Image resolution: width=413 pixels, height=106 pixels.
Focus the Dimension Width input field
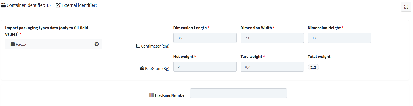pyautogui.click(x=272, y=38)
